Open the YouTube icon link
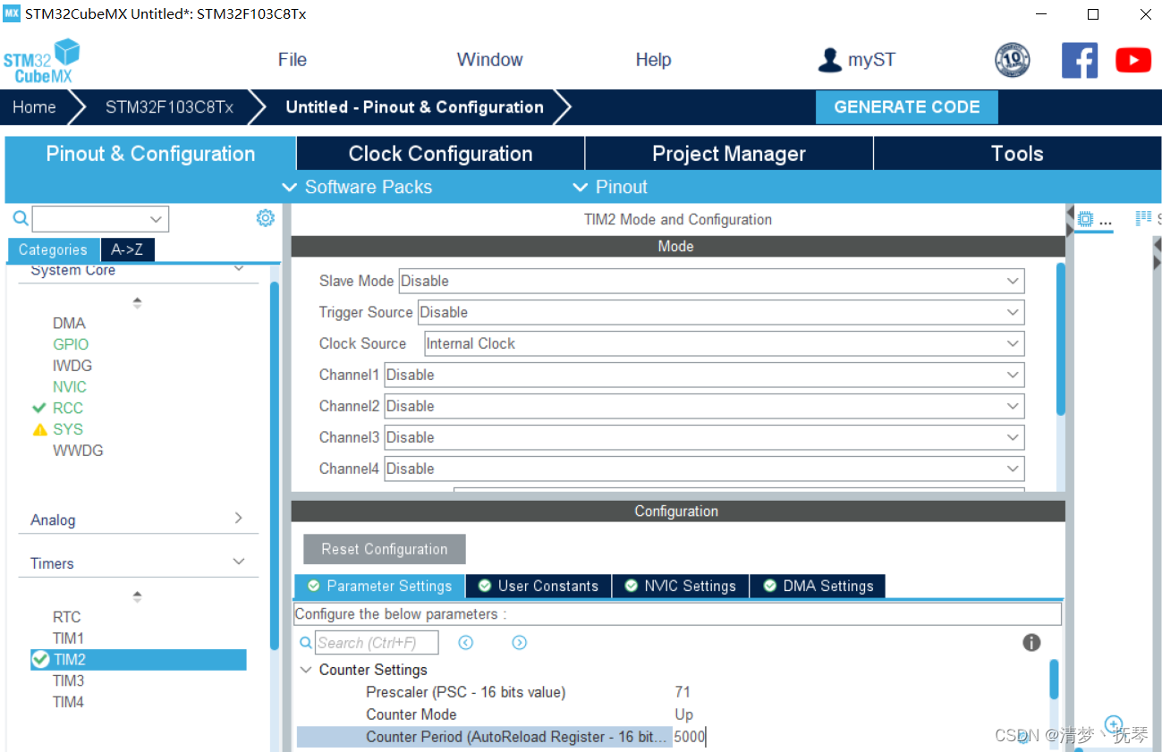The width and height of the screenshot is (1162, 752). click(1133, 60)
